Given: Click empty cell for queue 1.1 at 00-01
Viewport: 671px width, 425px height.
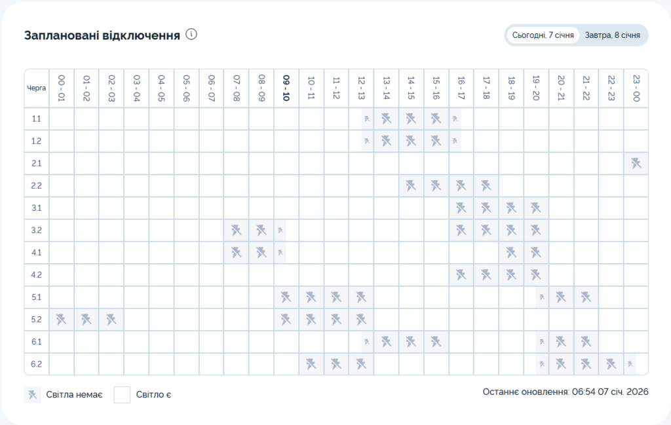Looking at the screenshot, I should point(62,119).
